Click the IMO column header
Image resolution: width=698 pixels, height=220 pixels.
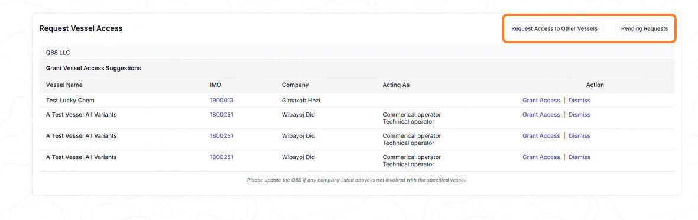[216, 85]
